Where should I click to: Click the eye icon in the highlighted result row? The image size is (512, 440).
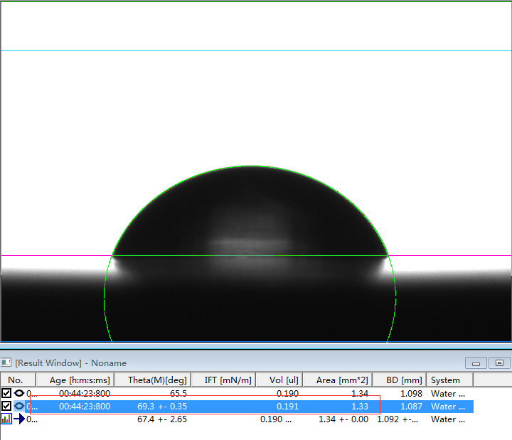(18, 406)
